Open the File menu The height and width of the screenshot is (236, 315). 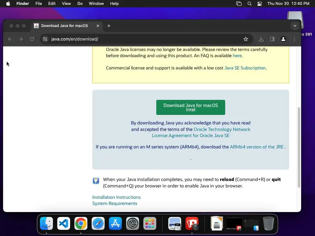[x=38, y=4]
